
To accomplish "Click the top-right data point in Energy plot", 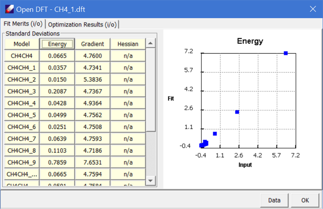I will pos(286,53).
